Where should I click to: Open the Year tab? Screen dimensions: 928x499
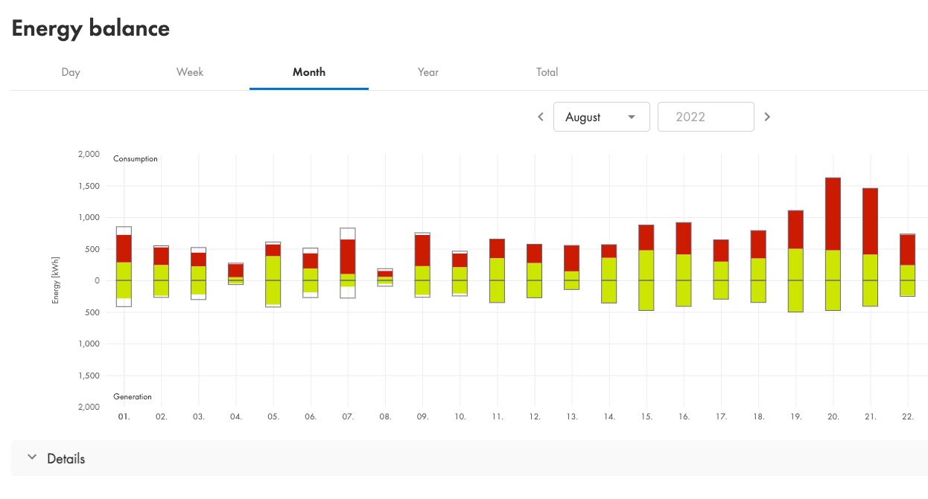click(428, 72)
